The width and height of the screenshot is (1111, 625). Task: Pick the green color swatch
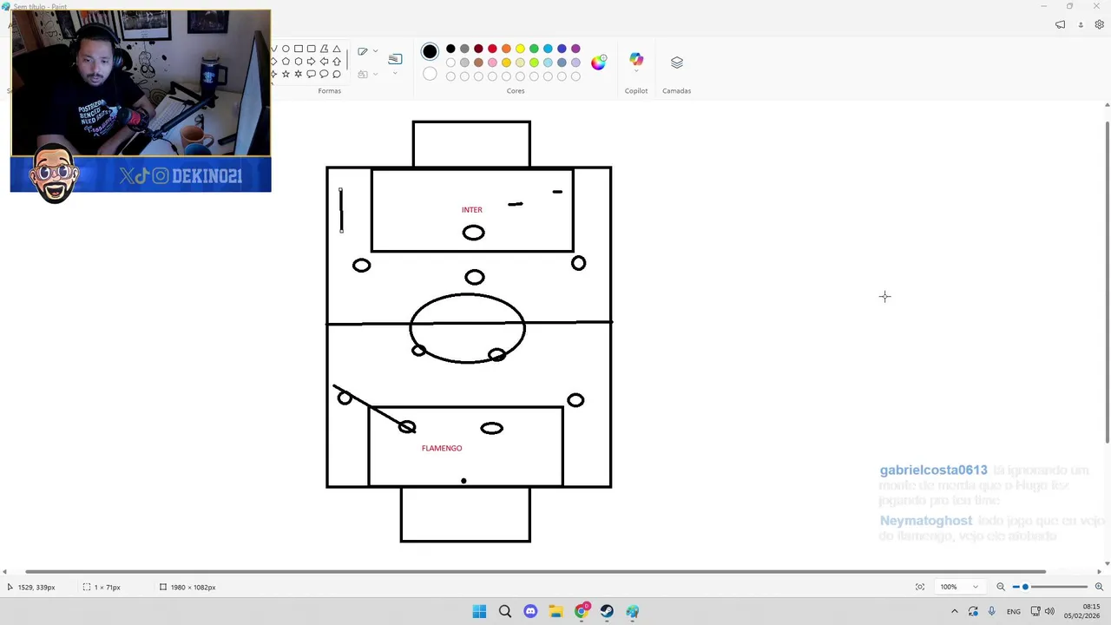pos(534,49)
